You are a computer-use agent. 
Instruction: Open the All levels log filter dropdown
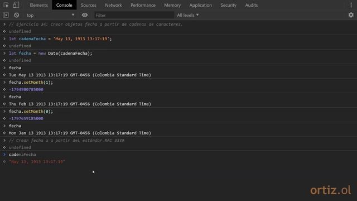click(x=188, y=15)
